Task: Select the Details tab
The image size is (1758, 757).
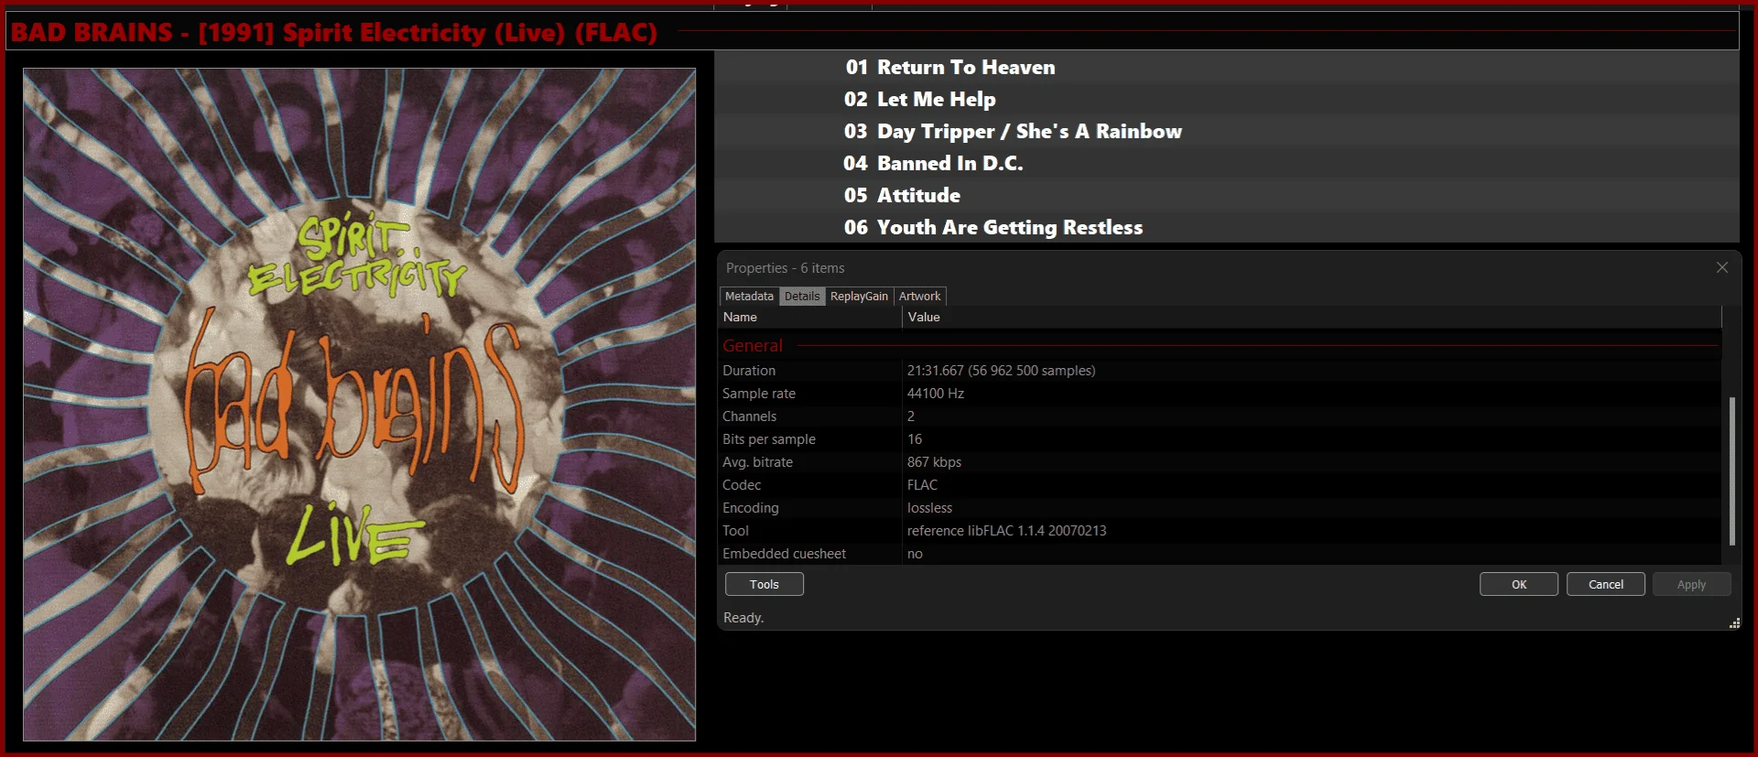Action: point(801,296)
